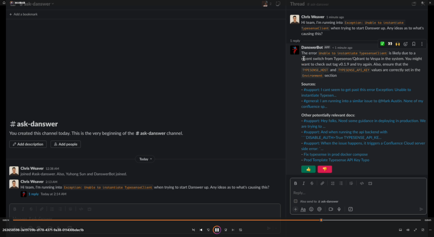Image resolution: width=434 pixels, height=237 pixels.
Task: Insert link from thread reply toolbar
Action: 322,183
